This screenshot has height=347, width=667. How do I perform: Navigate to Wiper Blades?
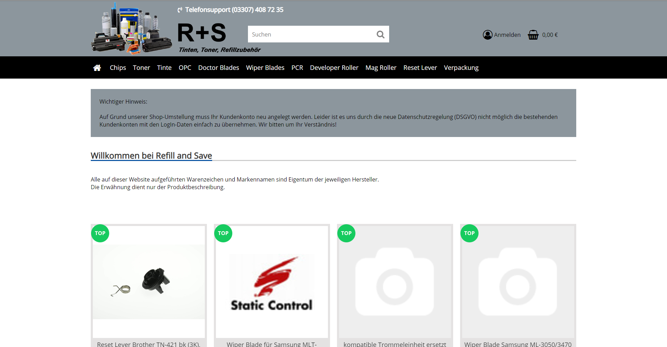(x=265, y=68)
